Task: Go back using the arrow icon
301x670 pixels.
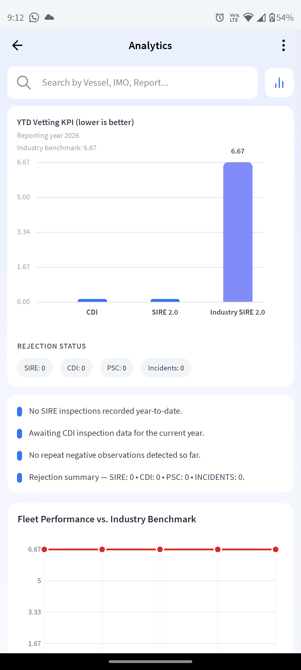Action: [17, 45]
